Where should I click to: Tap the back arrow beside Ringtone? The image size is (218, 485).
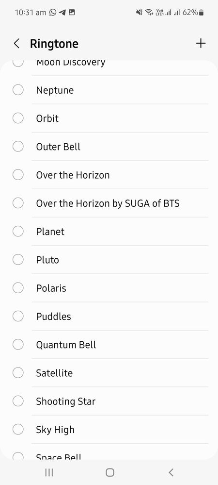(16, 44)
